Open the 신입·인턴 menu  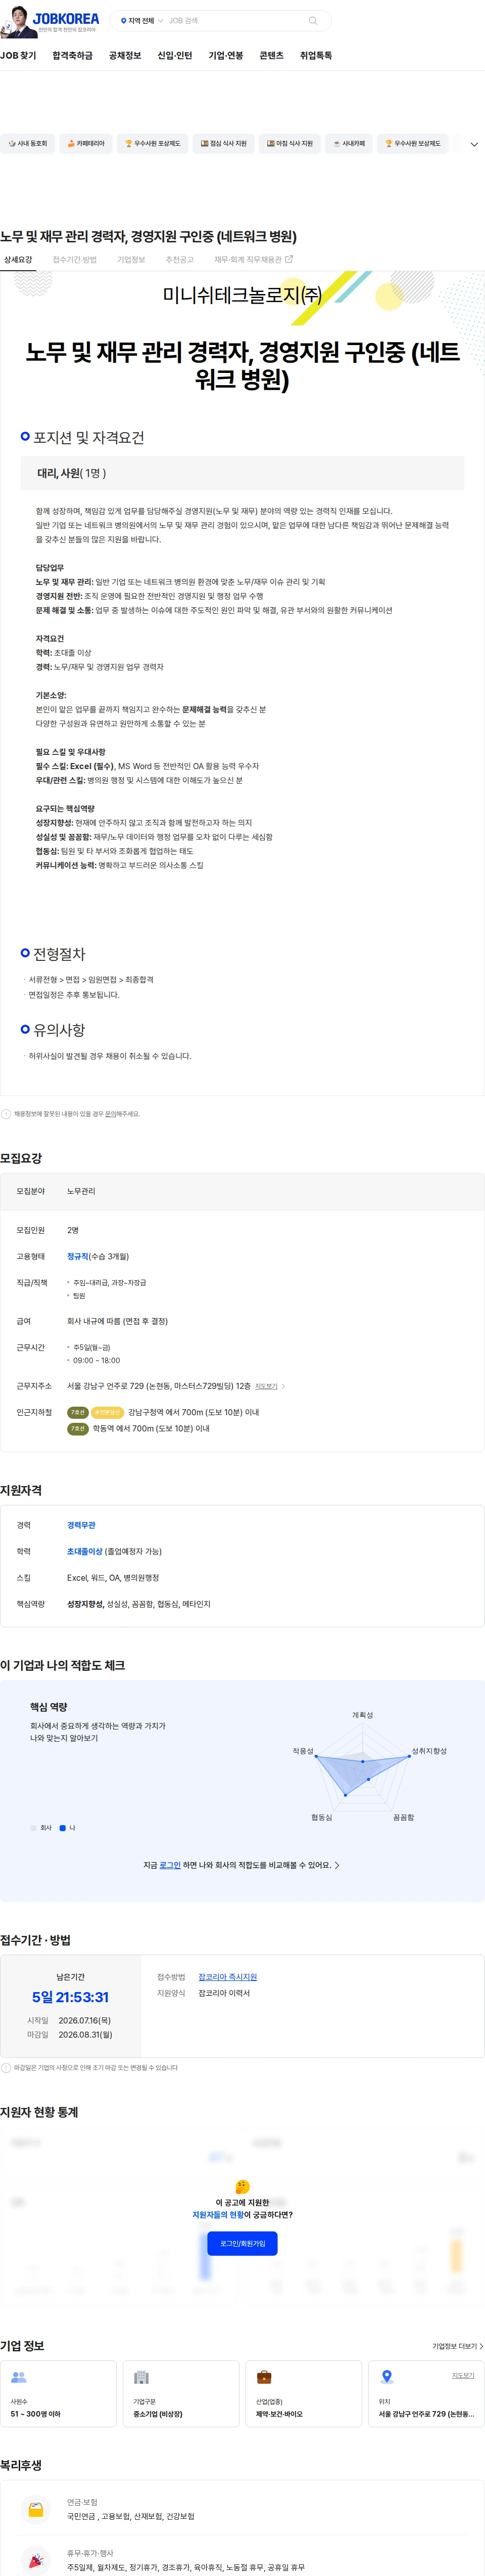(175, 56)
